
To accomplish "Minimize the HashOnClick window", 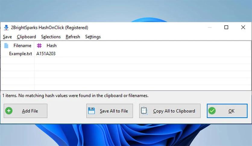I will [x=210, y=27].
